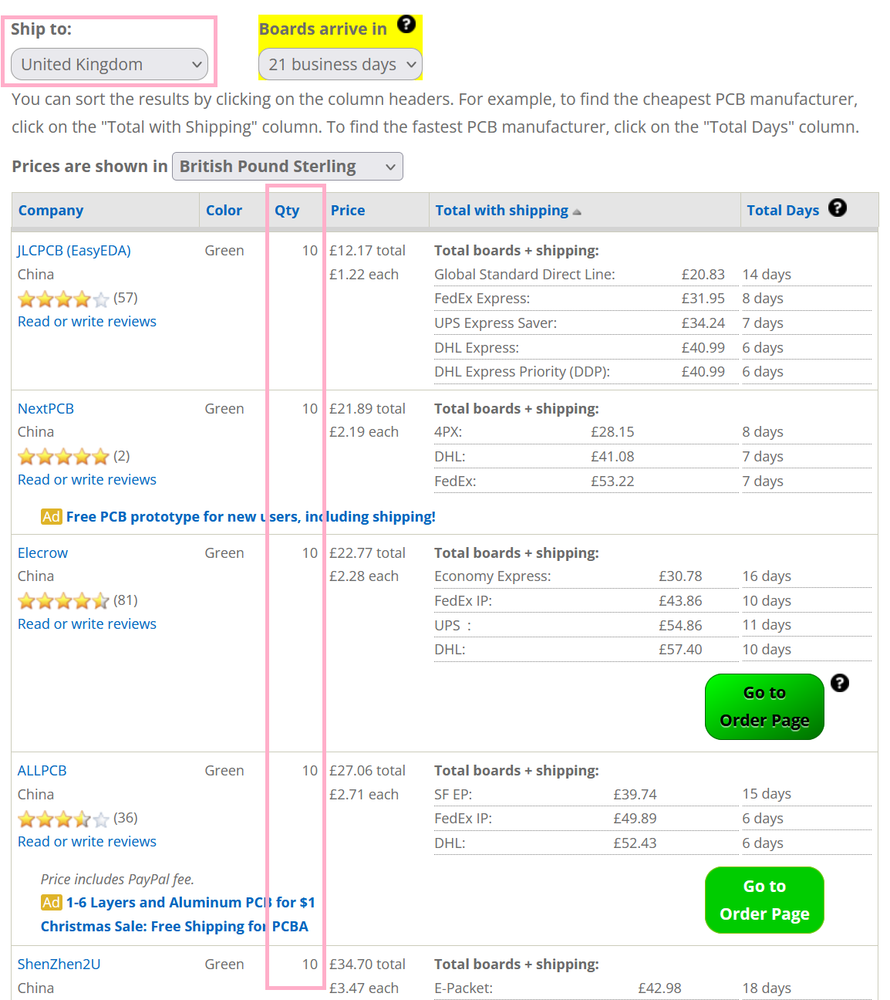890x1000 pixels.
Task: Open the currency dropdown British Pound Sterling
Action: point(288,167)
